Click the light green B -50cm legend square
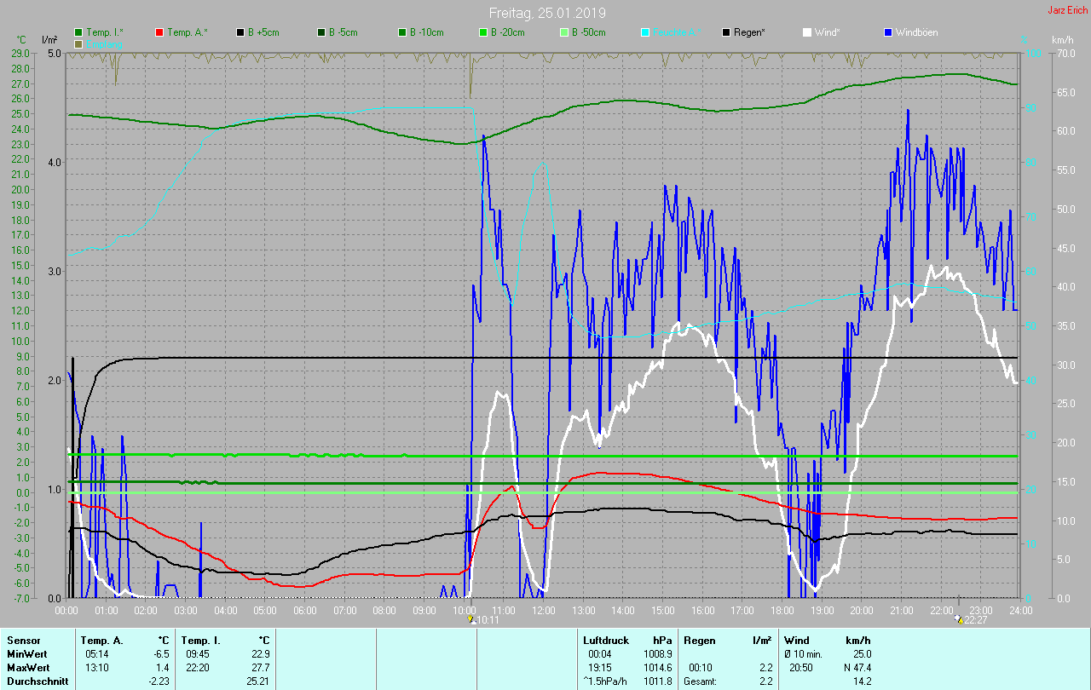The image size is (1091, 690). (x=564, y=32)
